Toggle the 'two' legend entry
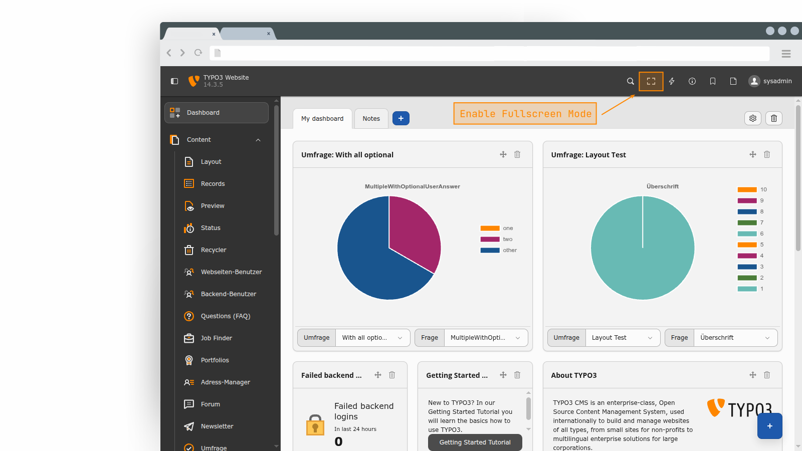The width and height of the screenshot is (802, 451). pos(497,240)
